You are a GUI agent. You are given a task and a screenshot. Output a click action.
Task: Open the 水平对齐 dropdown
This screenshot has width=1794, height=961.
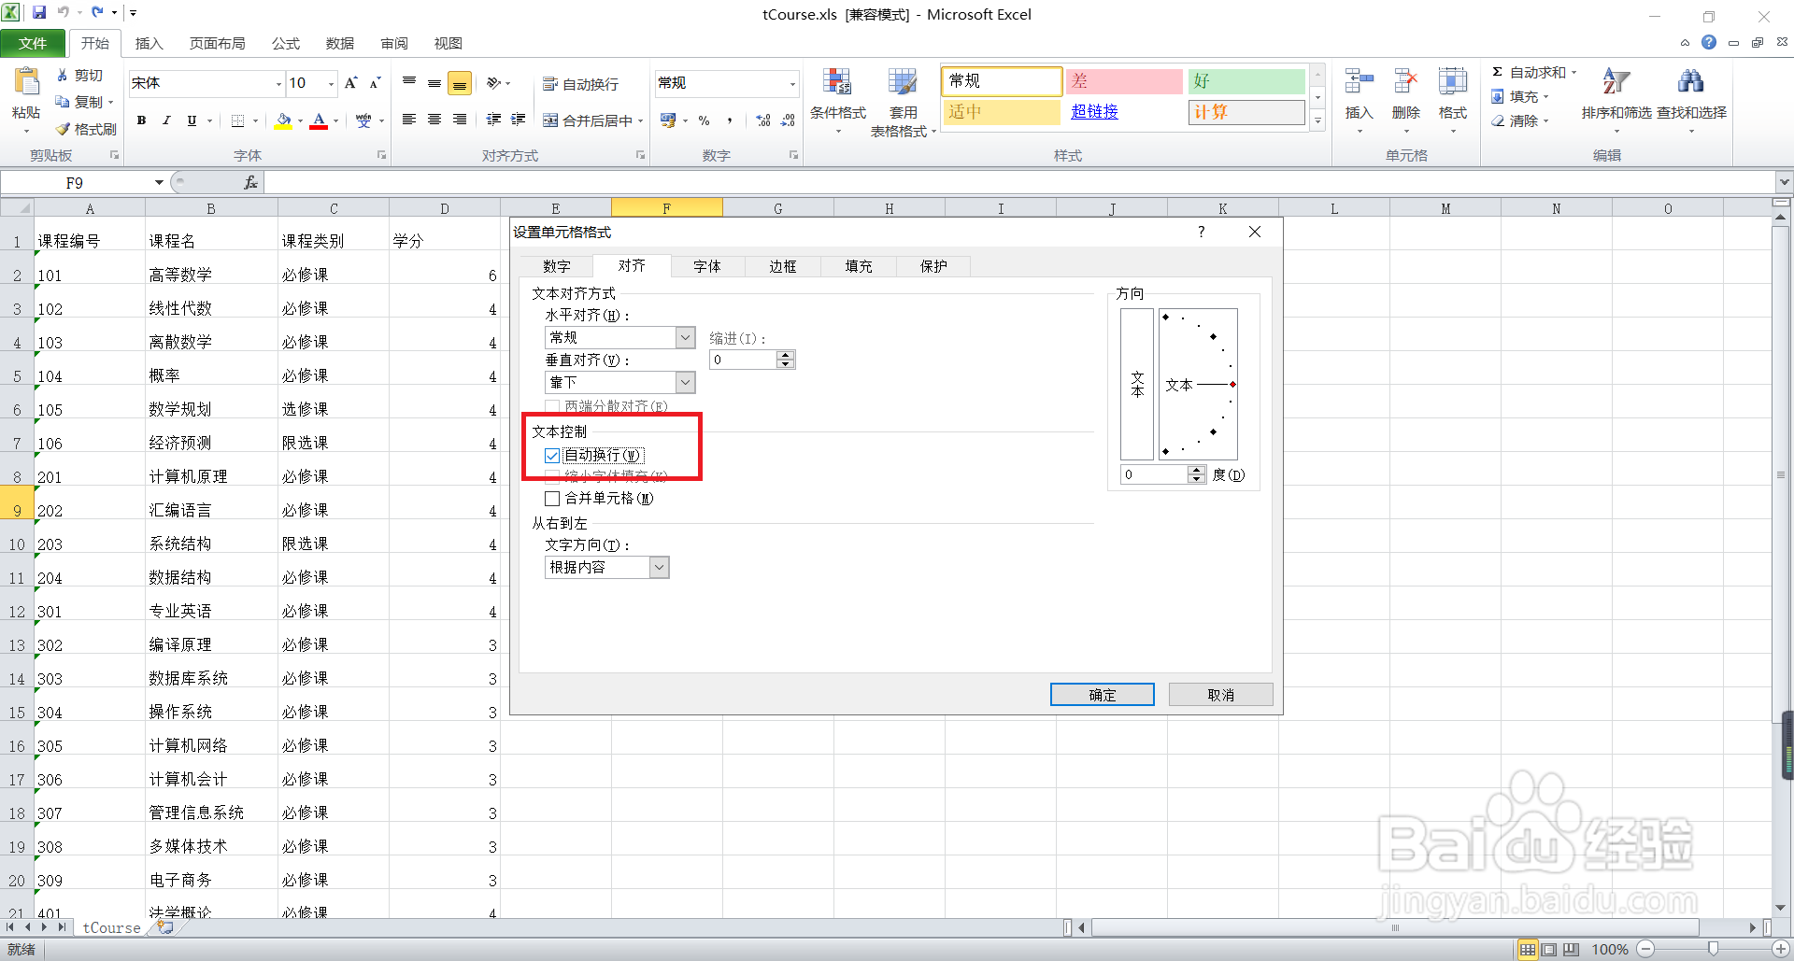(686, 337)
